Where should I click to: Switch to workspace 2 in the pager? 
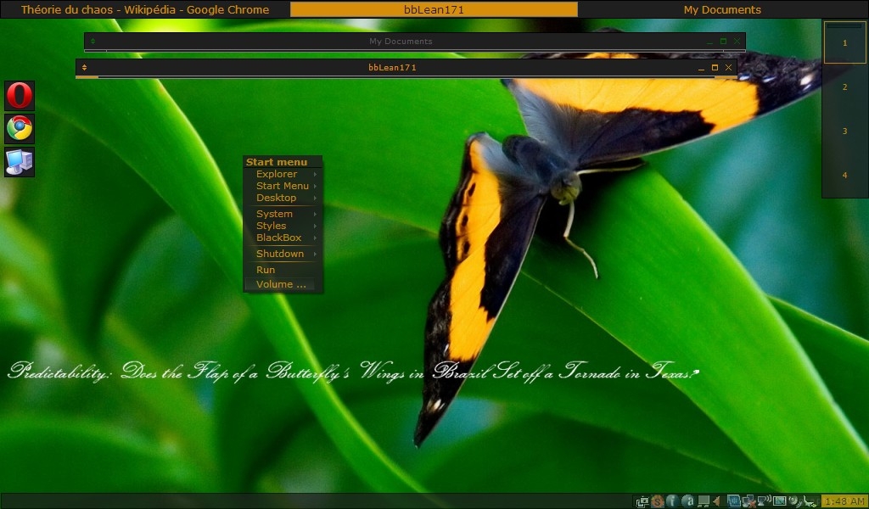click(x=844, y=87)
